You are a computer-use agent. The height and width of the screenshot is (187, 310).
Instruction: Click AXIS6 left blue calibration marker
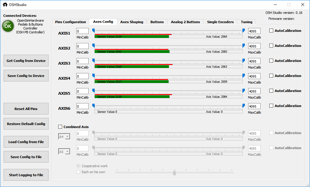tap(93, 106)
